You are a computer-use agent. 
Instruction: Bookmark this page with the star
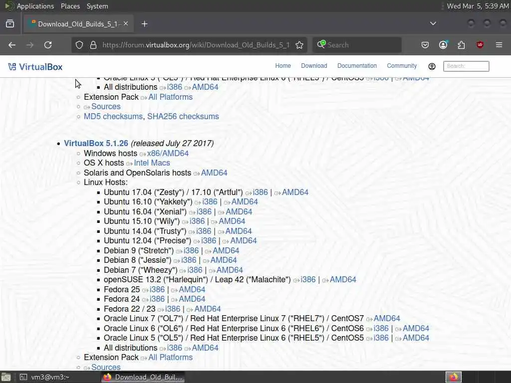(299, 45)
